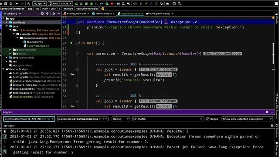Click the Sync Project with Gradle icon
279x157 pixels.
tap(118, 3)
